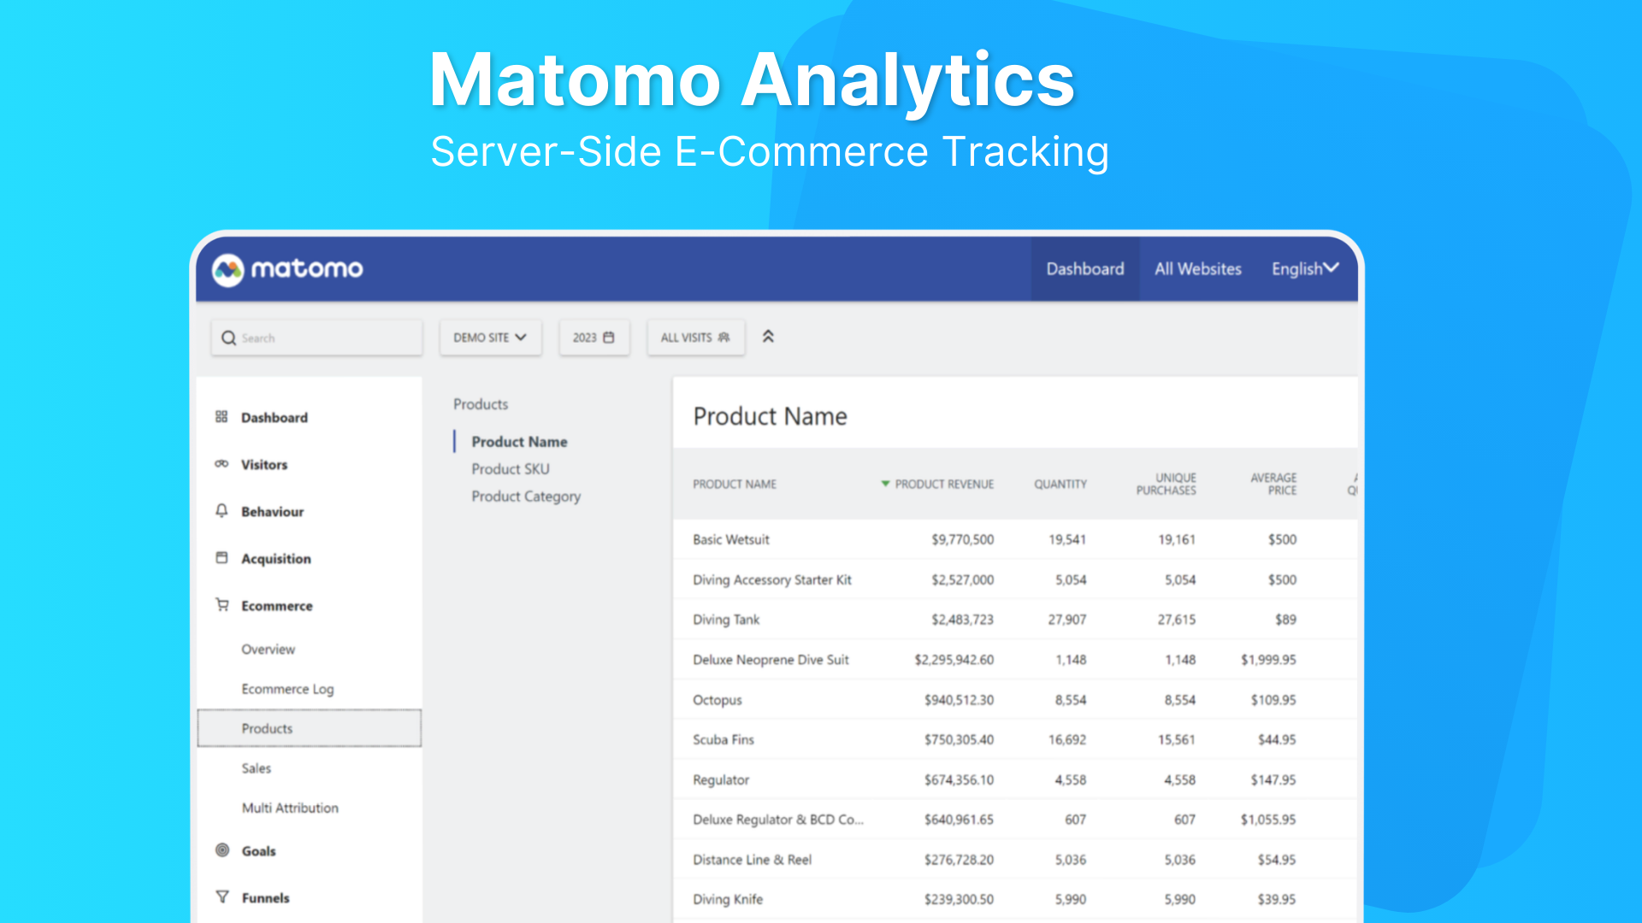Open the ALL VISITS segment selector
Viewport: 1642px width, 923px height.
pyautogui.click(x=695, y=338)
